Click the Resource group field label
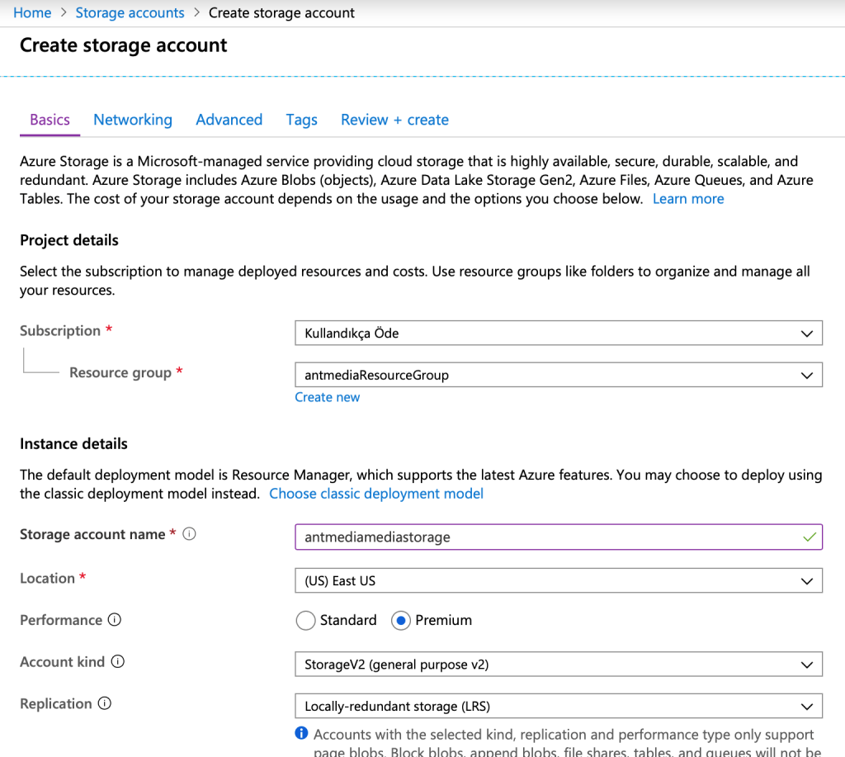Image resolution: width=845 pixels, height=757 pixels. (x=120, y=372)
